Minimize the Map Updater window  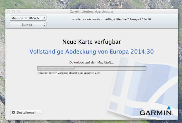13,12
